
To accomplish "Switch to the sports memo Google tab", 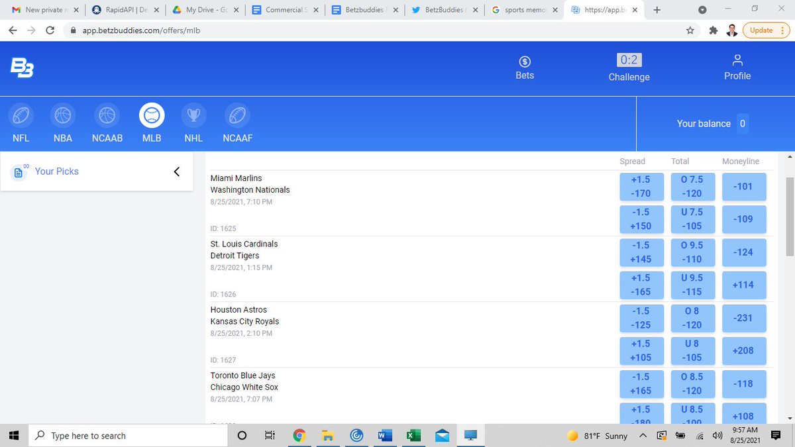I will tap(525, 10).
